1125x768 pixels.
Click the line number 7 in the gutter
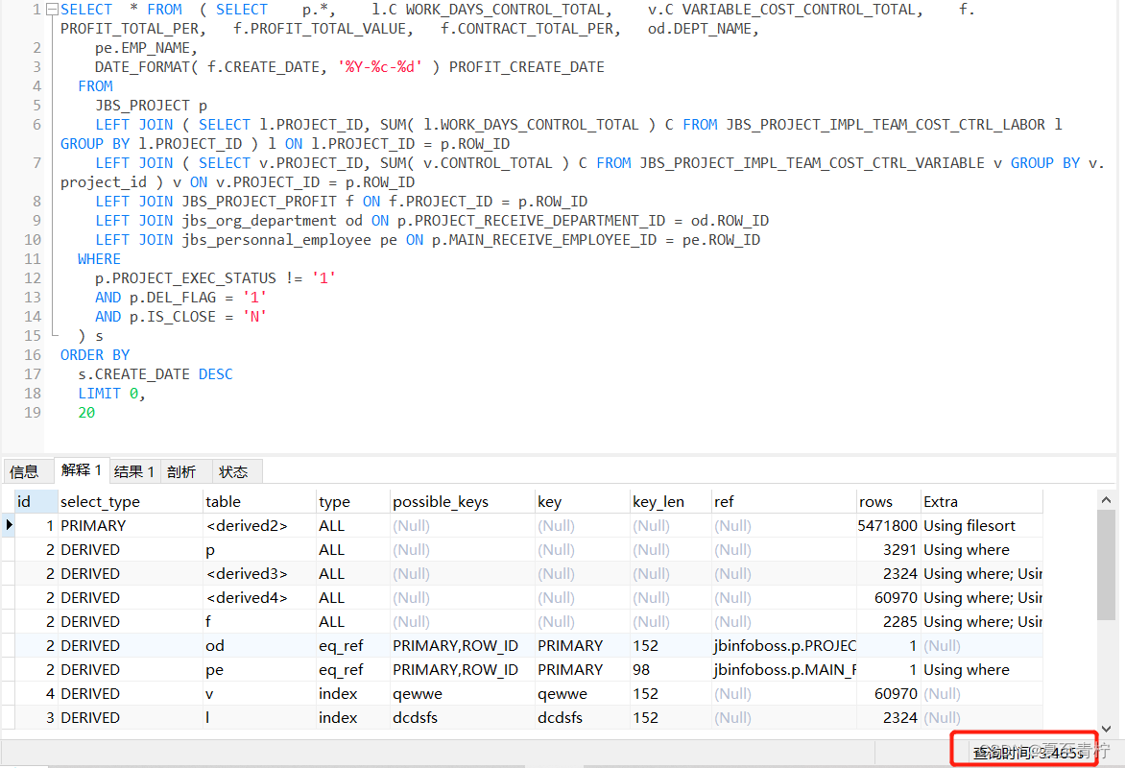(37, 163)
